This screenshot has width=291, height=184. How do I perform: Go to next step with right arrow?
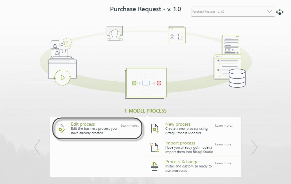[254, 147]
